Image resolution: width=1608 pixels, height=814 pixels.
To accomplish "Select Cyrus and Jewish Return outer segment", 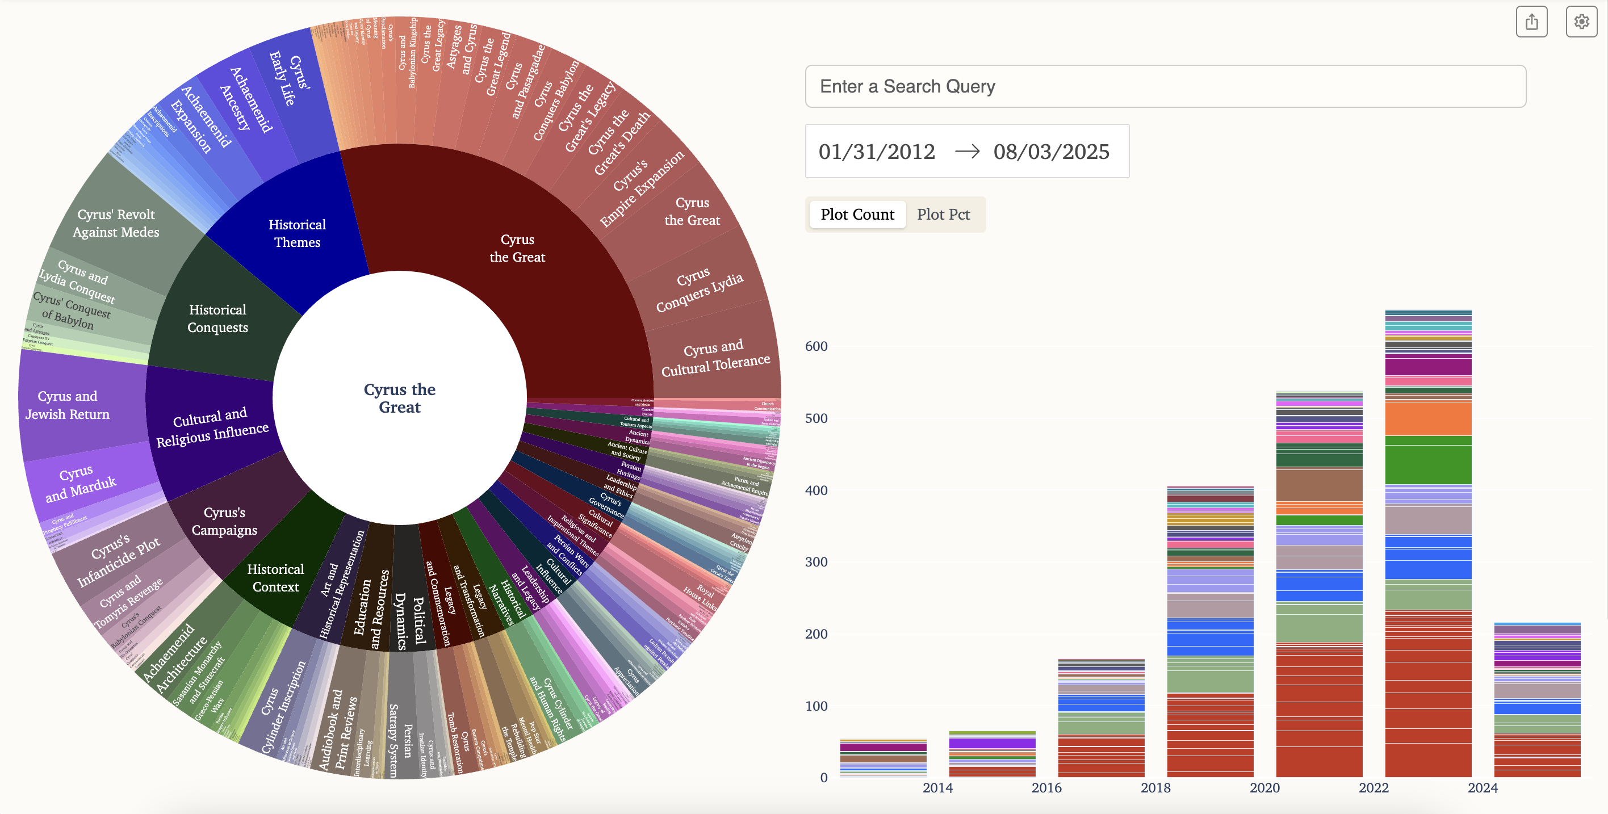I will [68, 405].
